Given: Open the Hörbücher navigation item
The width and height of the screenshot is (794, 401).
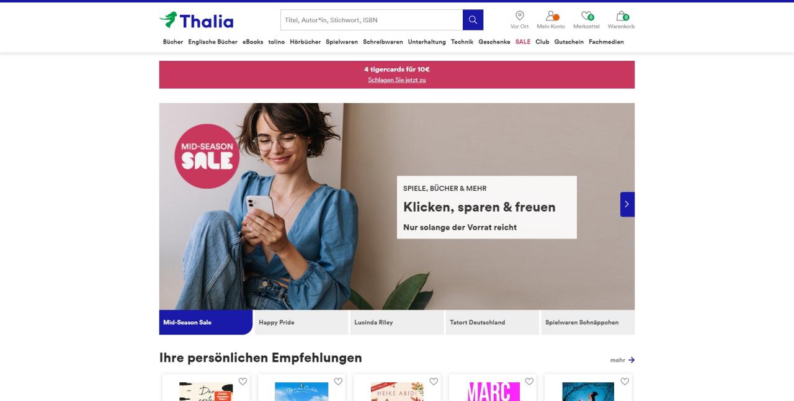Looking at the screenshot, I should tap(305, 42).
